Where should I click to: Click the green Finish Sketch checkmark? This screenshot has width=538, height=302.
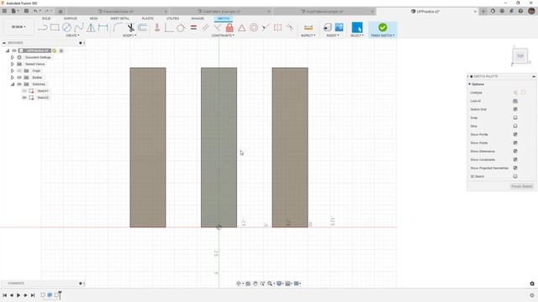[x=382, y=27]
